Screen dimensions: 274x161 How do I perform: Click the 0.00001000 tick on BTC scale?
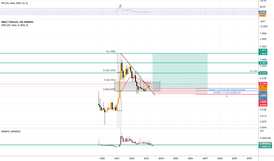[265, 138]
